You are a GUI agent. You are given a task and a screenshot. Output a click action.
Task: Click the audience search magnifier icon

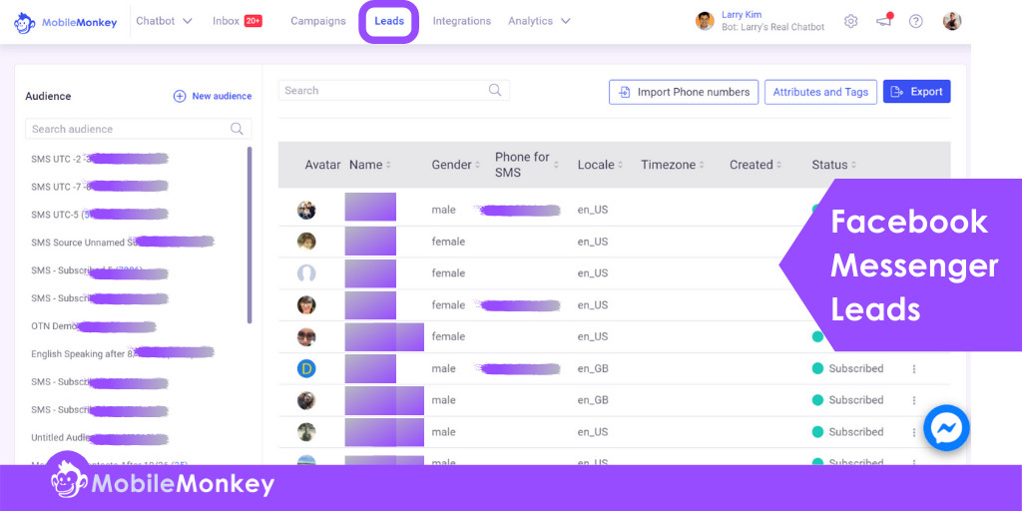tap(237, 129)
